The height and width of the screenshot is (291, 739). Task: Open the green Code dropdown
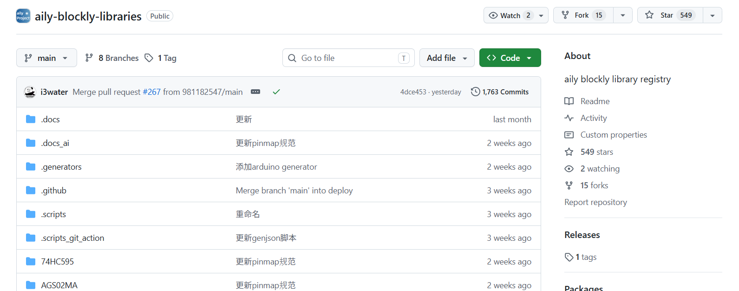[510, 58]
